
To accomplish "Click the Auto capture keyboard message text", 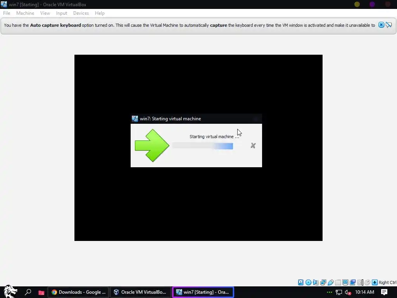I will [x=189, y=25].
